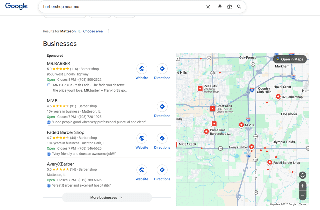The width and height of the screenshot is (320, 210).
Task: Expand More businesses list
Action: (x=107, y=197)
